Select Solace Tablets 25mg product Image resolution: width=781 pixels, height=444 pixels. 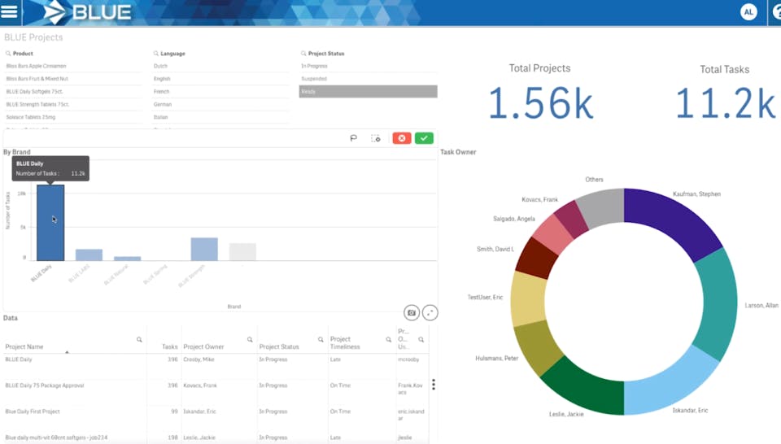[x=72, y=117]
